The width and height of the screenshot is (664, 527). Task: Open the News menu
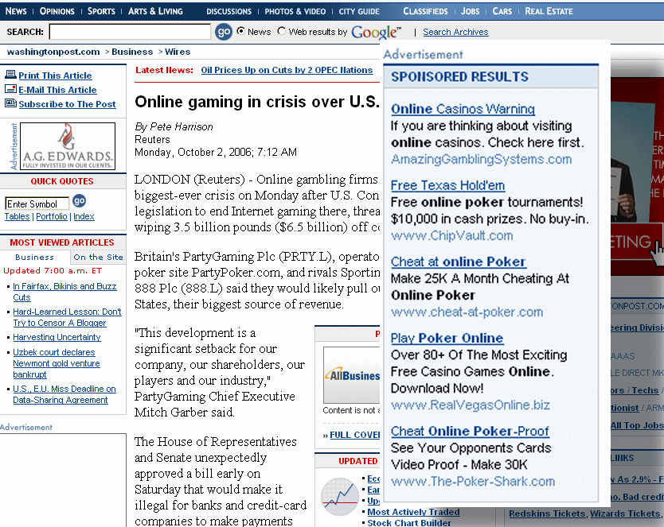point(16,11)
